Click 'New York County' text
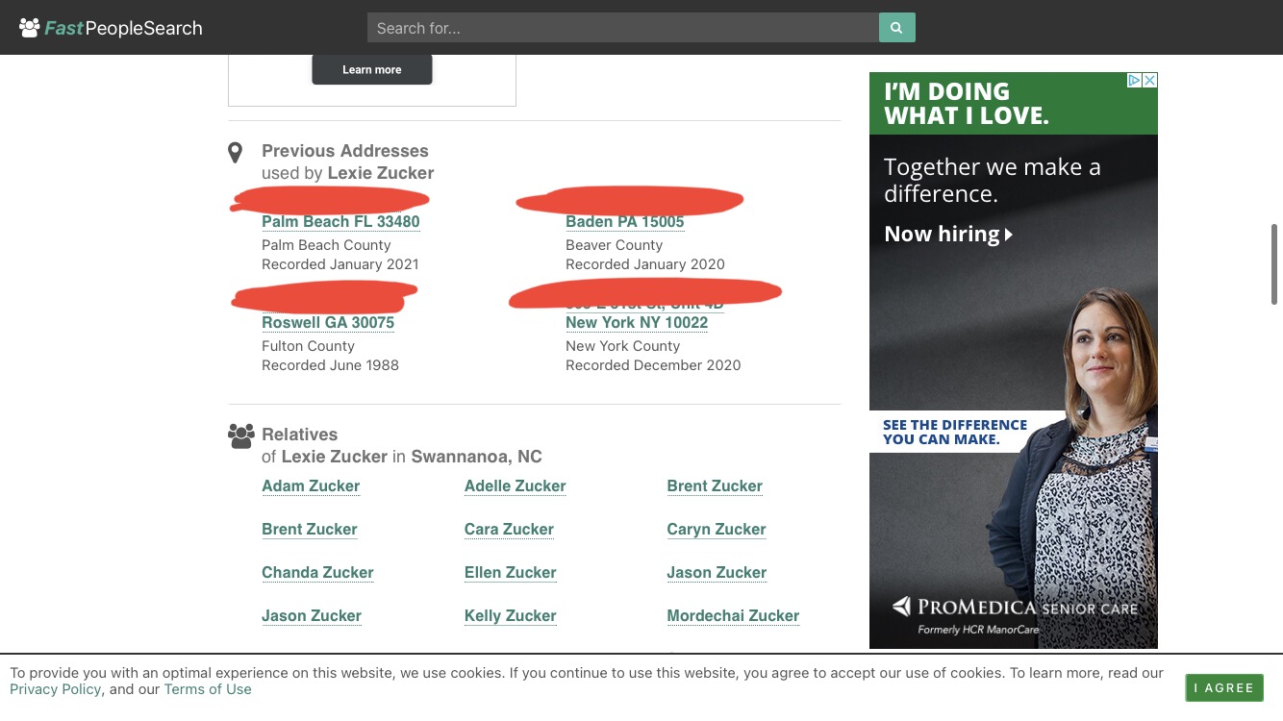This screenshot has width=1283, height=721. (x=622, y=346)
